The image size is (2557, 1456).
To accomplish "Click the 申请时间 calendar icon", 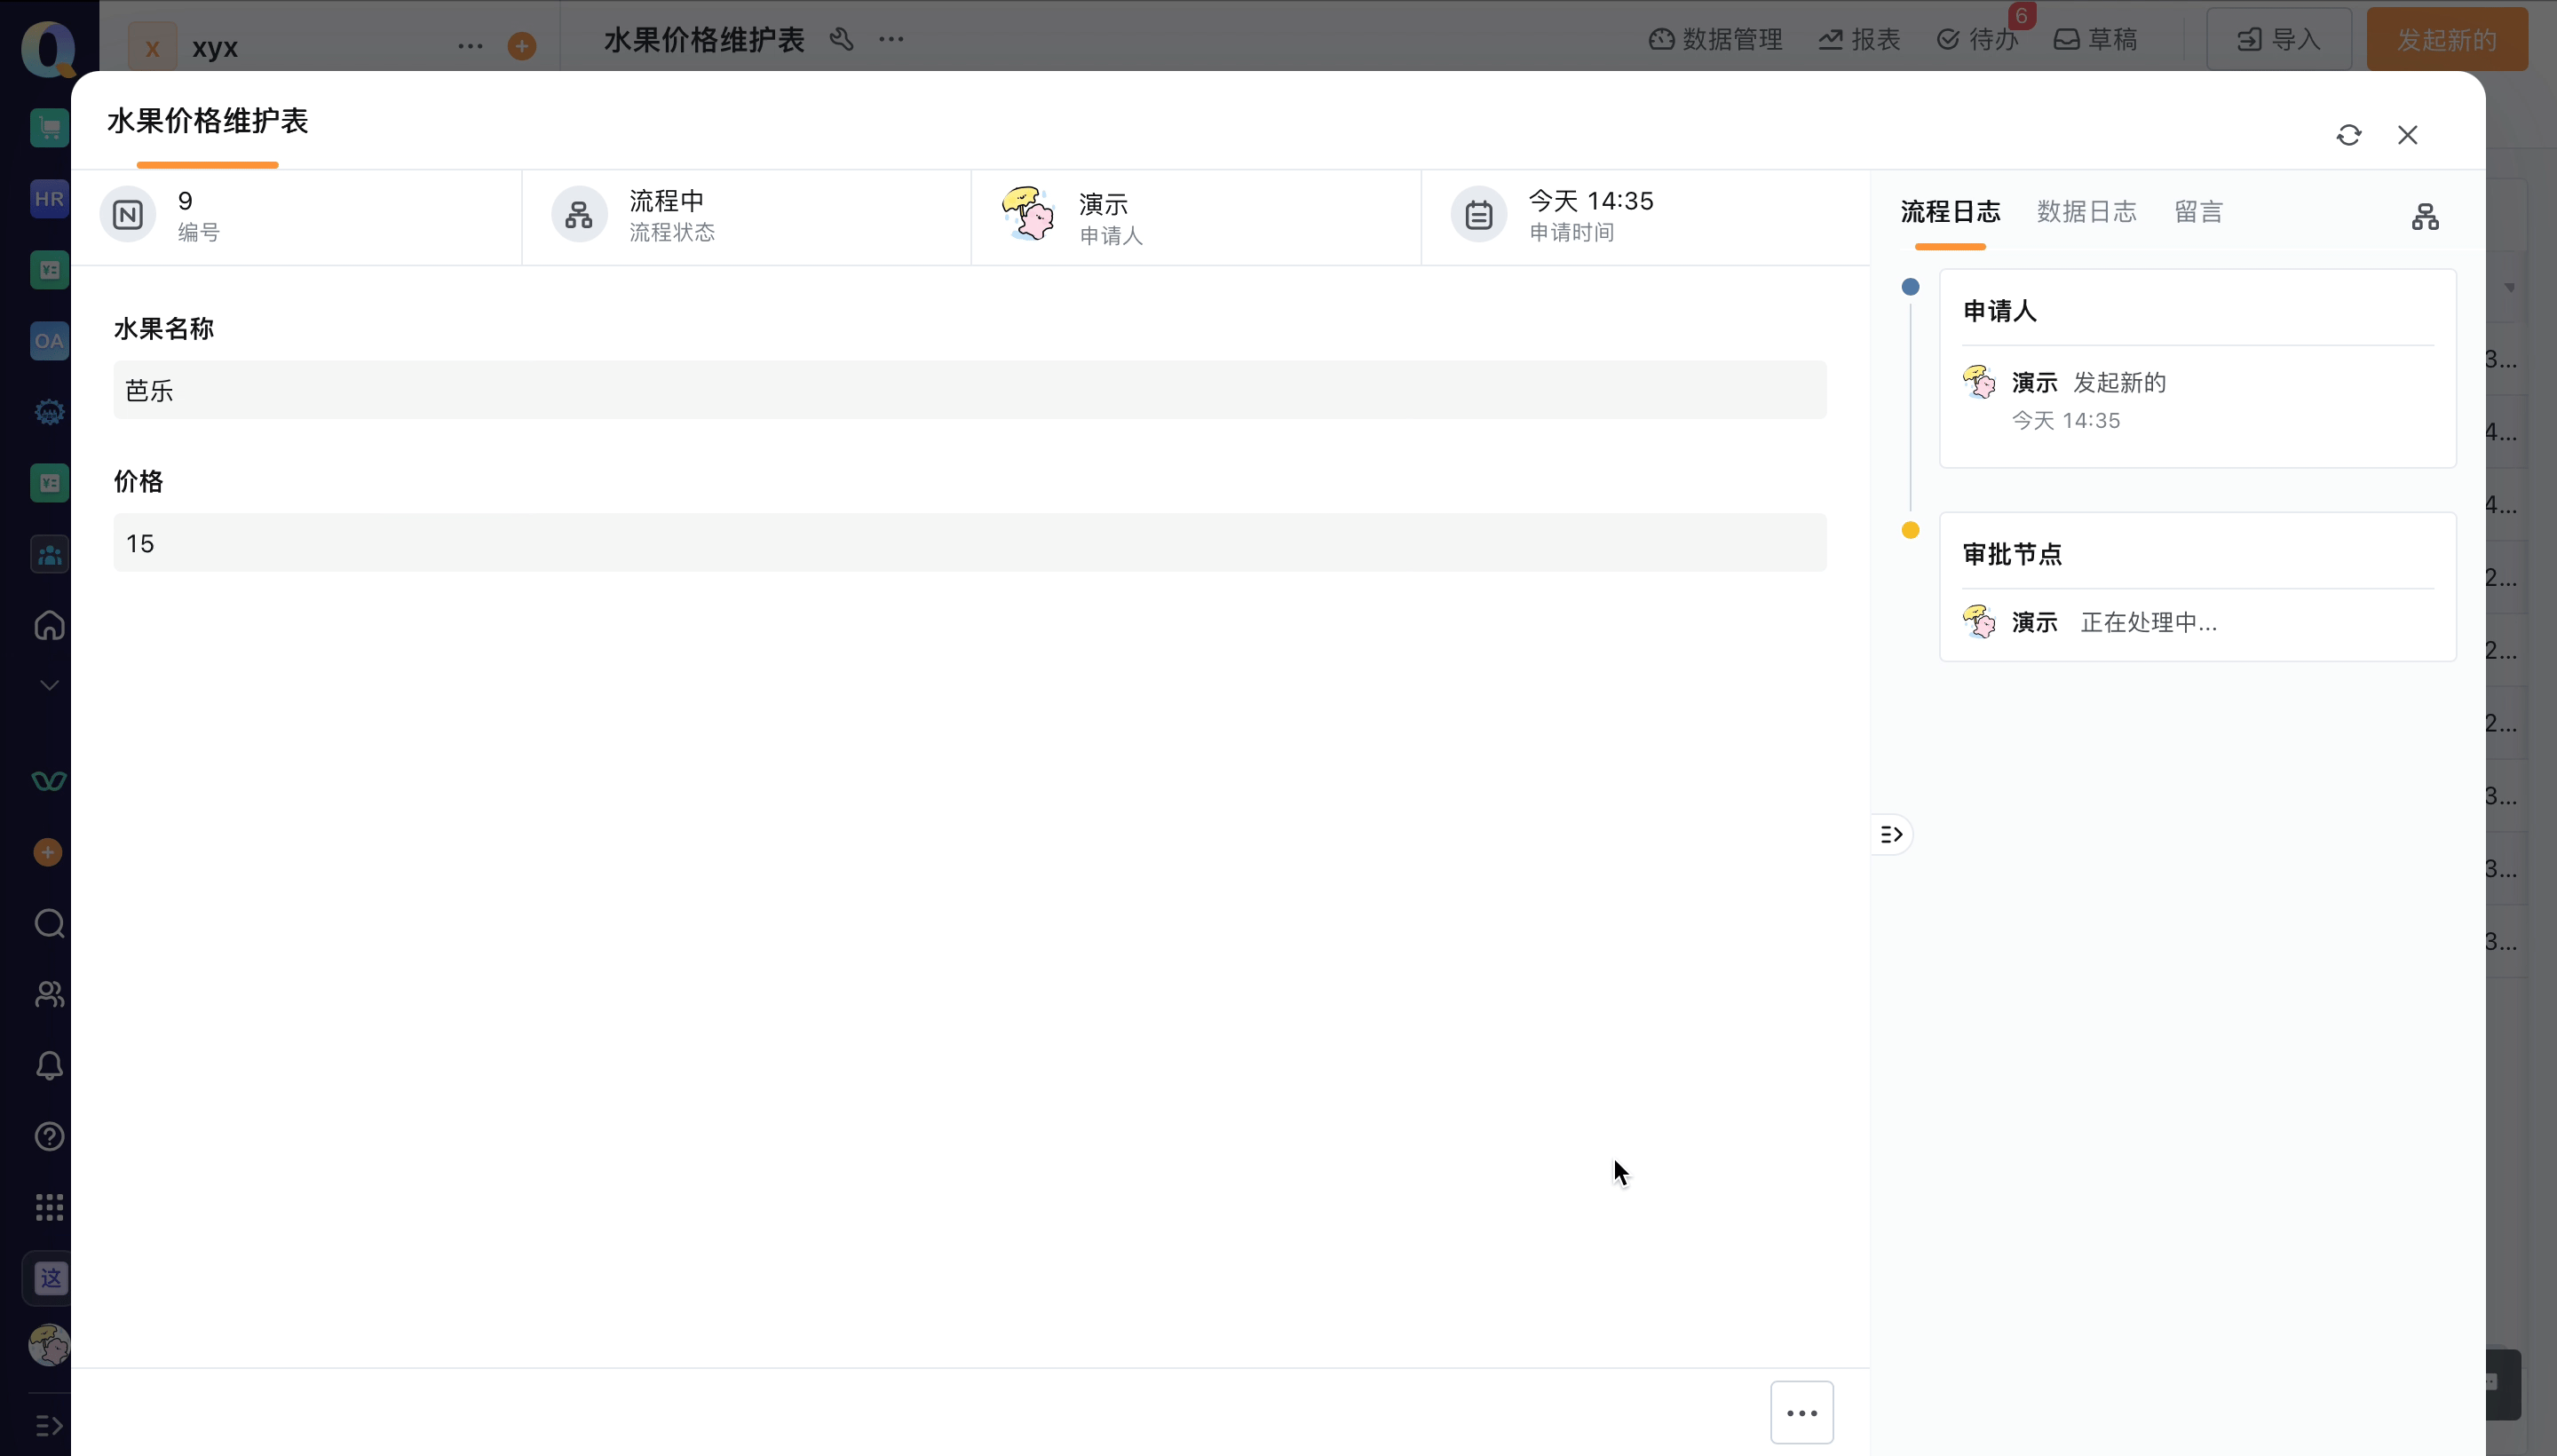I will 1479,214.
